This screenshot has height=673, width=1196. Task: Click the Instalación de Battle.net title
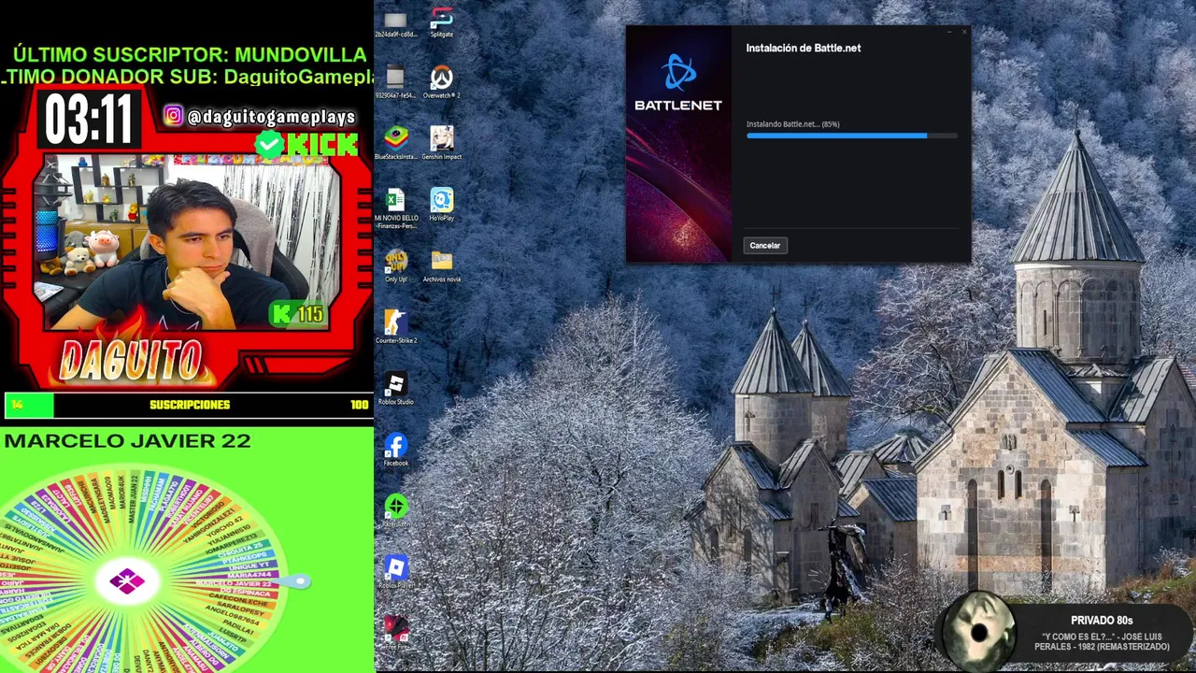804,48
